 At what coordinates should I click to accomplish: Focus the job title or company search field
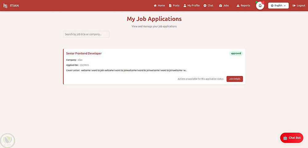86,34
